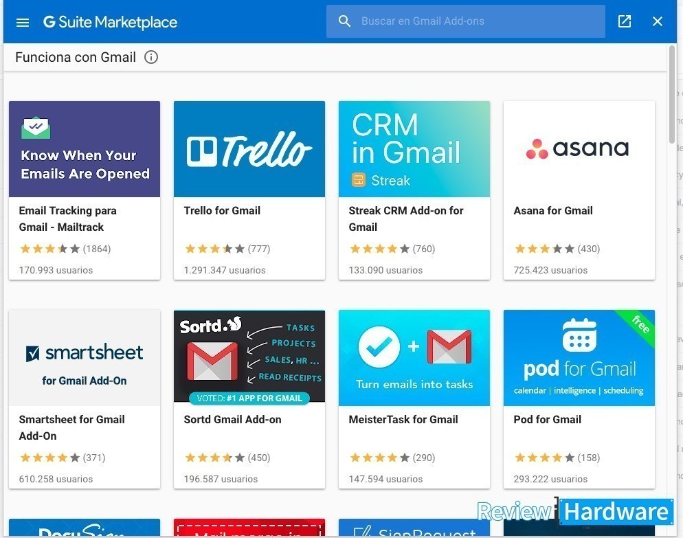Image resolution: width=683 pixels, height=538 pixels.
Task: Open the hamburger main menu
Action: click(23, 22)
